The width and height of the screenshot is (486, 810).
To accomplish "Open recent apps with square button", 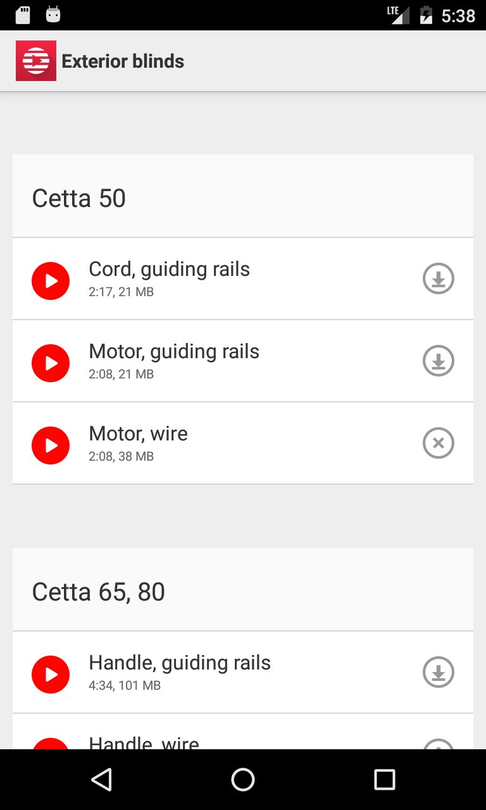I will click(384, 780).
